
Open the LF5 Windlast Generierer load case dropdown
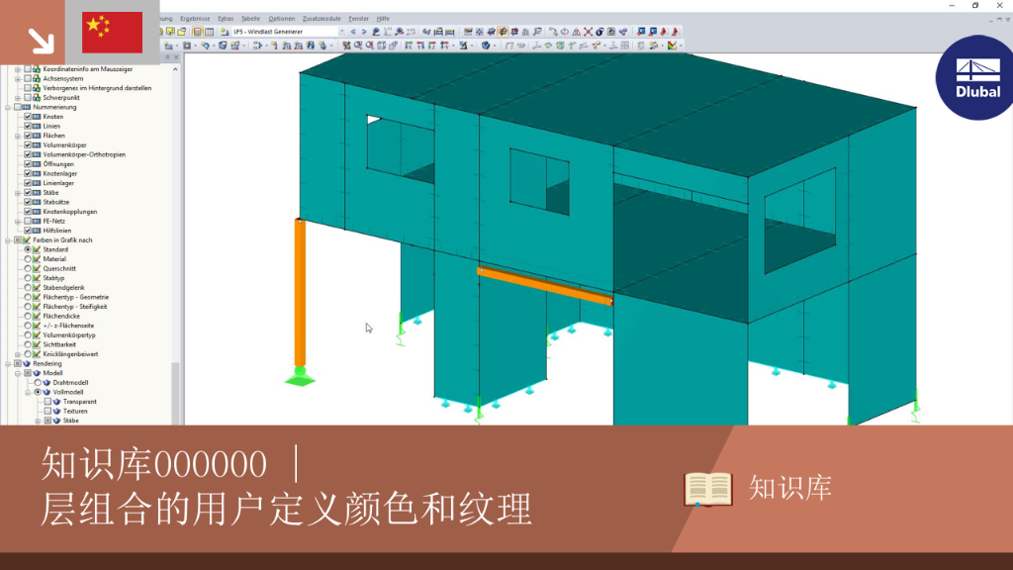coord(341,32)
